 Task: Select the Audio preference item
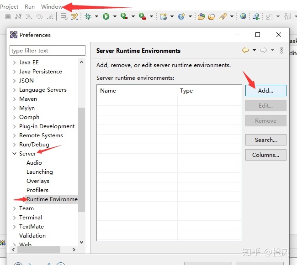[34, 163]
